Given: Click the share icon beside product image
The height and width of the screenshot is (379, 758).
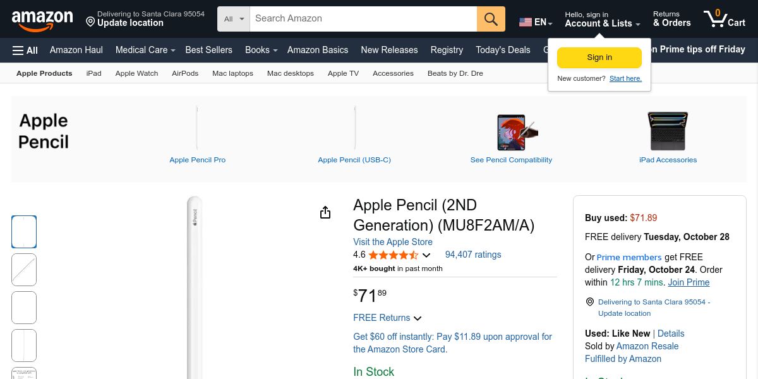Looking at the screenshot, I should [x=325, y=213].
